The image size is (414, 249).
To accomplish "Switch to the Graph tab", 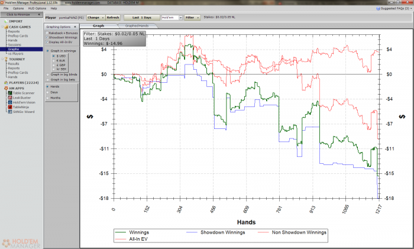I will pos(99,25).
